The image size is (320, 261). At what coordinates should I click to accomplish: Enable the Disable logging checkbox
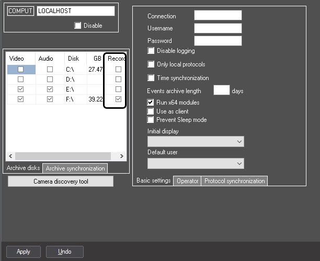pos(151,51)
